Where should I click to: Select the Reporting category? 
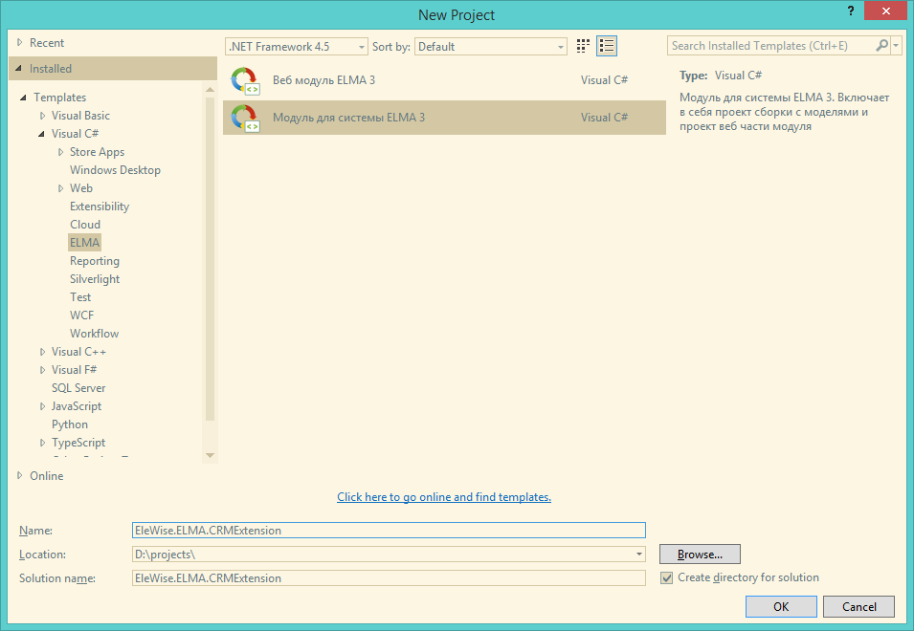tap(95, 261)
